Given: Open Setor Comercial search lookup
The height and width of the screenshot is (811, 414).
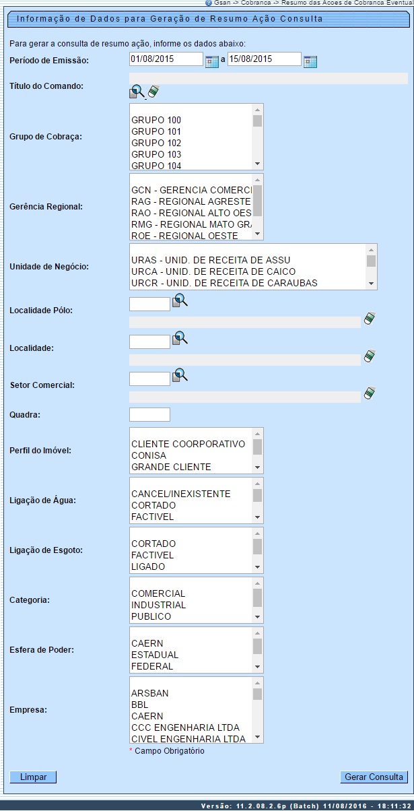Looking at the screenshot, I should click(179, 376).
